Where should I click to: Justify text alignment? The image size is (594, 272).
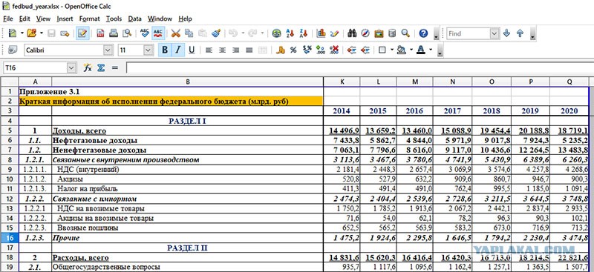(249, 50)
